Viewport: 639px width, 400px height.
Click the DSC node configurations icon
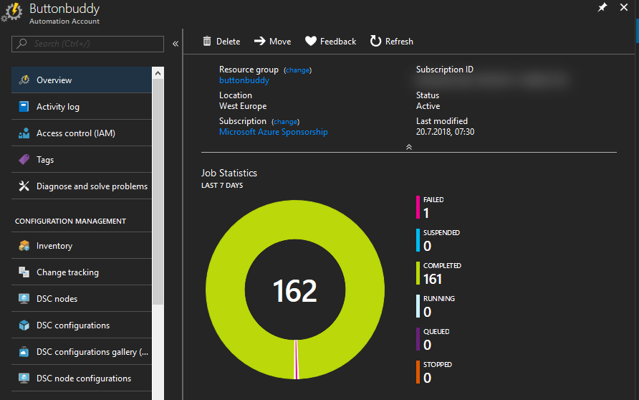coord(24,378)
